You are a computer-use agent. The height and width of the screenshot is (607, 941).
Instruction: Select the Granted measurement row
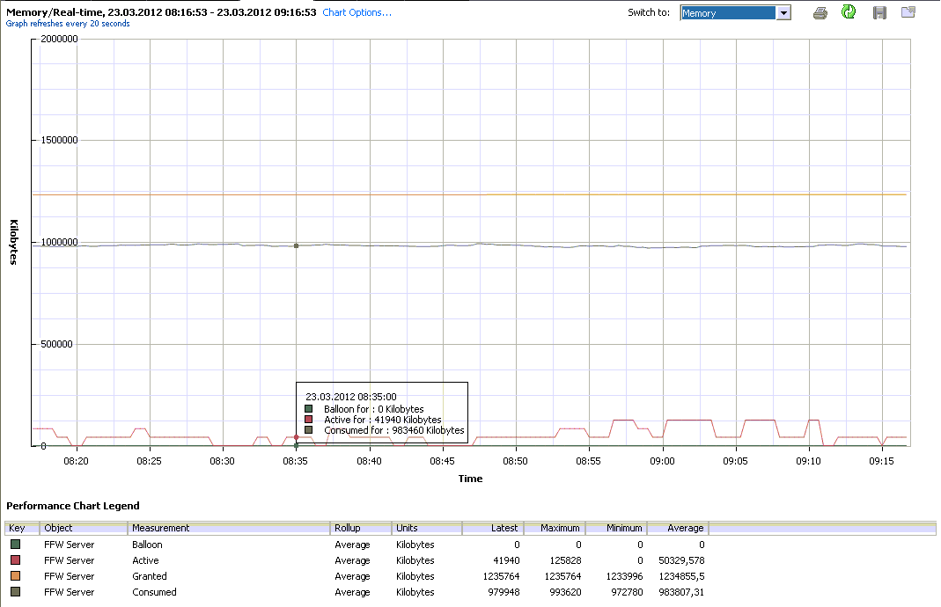click(x=150, y=576)
